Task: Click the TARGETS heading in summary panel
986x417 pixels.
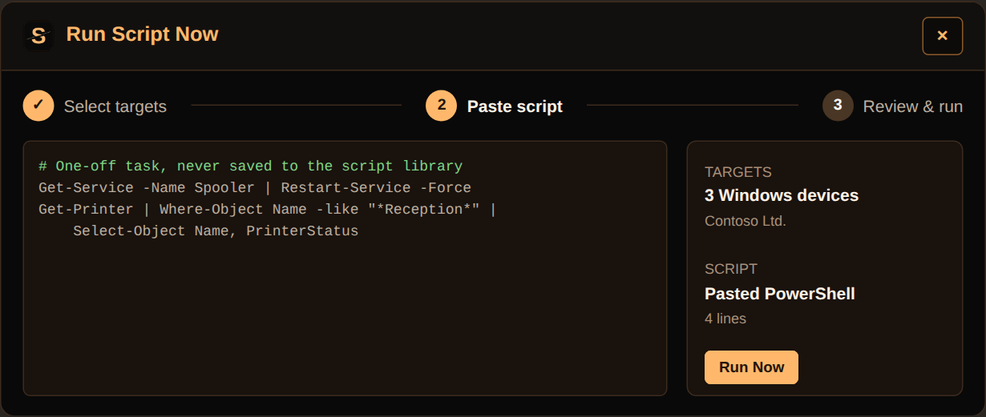Action: 738,172
